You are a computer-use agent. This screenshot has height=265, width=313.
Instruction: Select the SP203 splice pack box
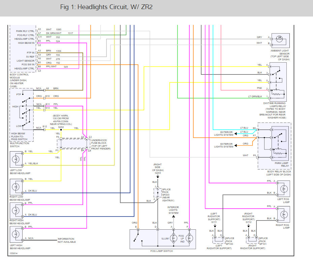[157, 193]
